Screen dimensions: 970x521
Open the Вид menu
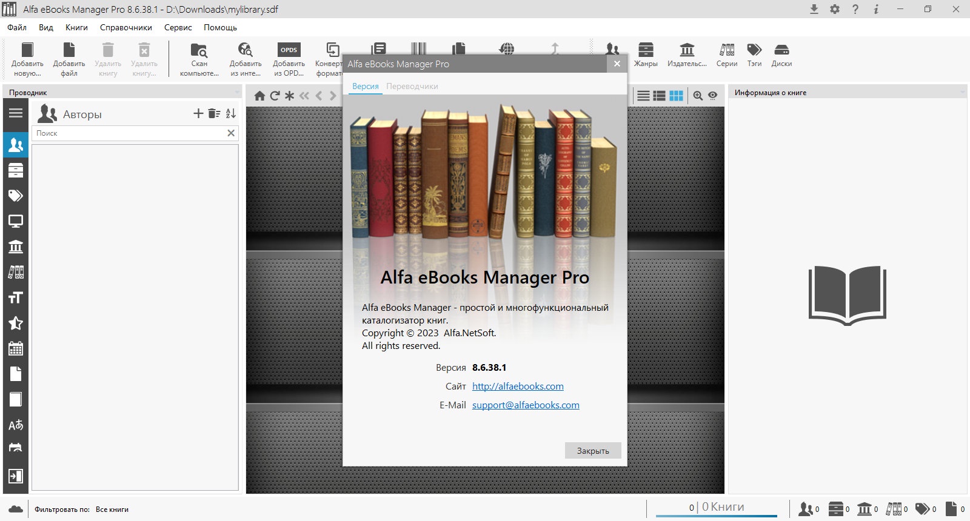click(x=46, y=27)
